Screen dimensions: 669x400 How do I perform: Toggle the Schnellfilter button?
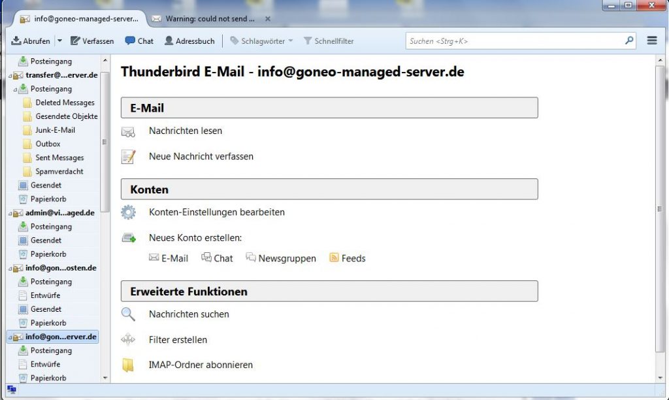click(x=329, y=41)
